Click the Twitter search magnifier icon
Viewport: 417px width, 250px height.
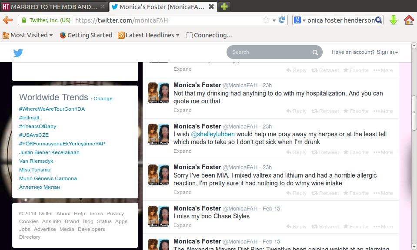click(x=315, y=52)
